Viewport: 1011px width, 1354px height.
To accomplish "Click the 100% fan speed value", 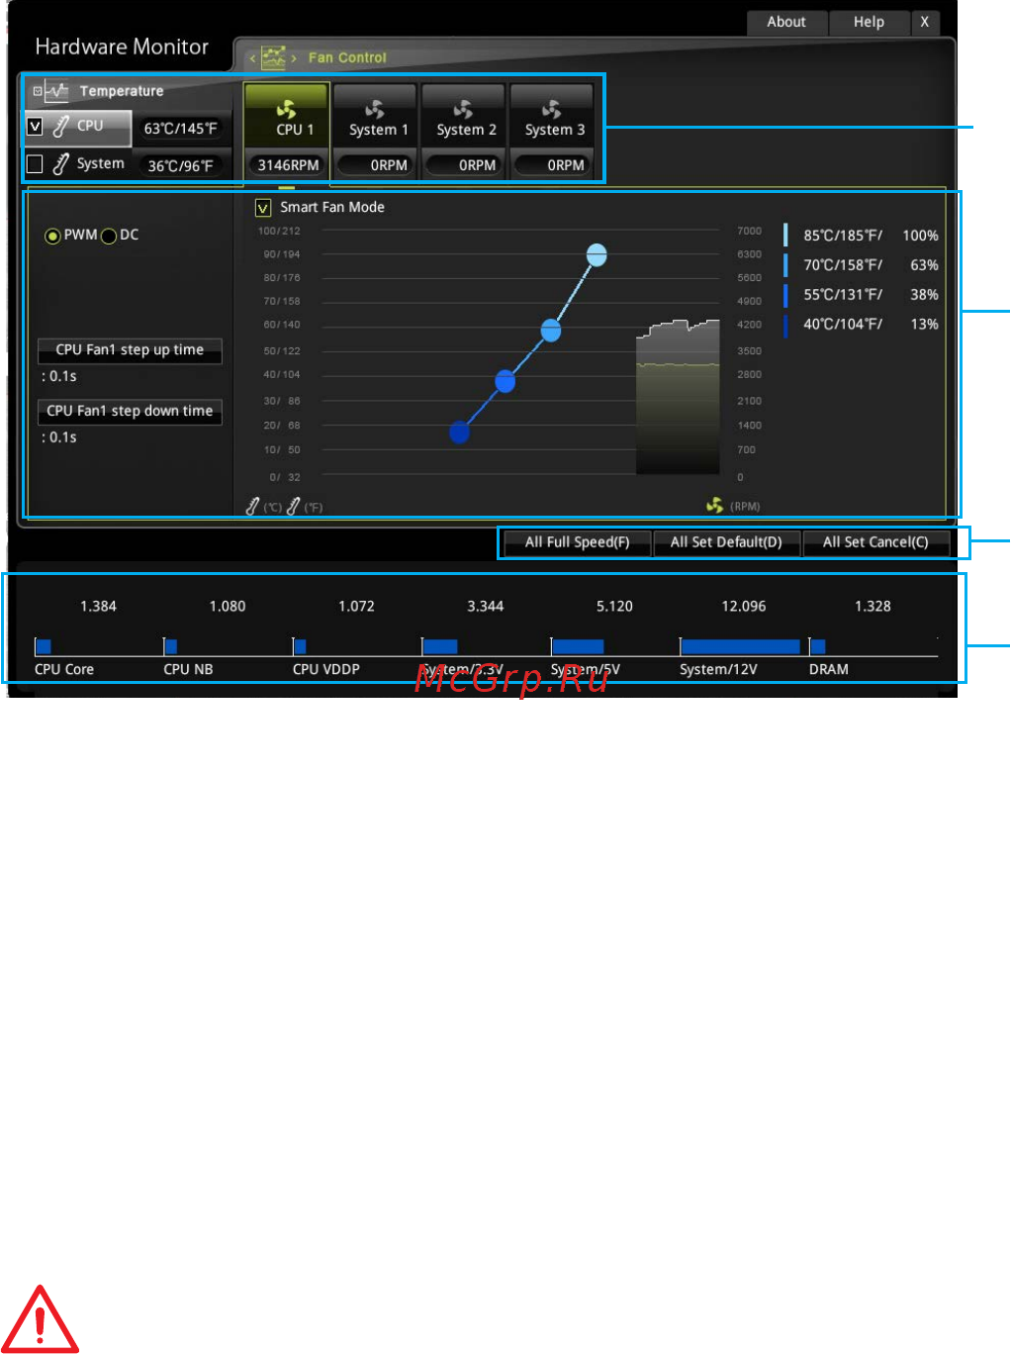I will click(x=920, y=236).
